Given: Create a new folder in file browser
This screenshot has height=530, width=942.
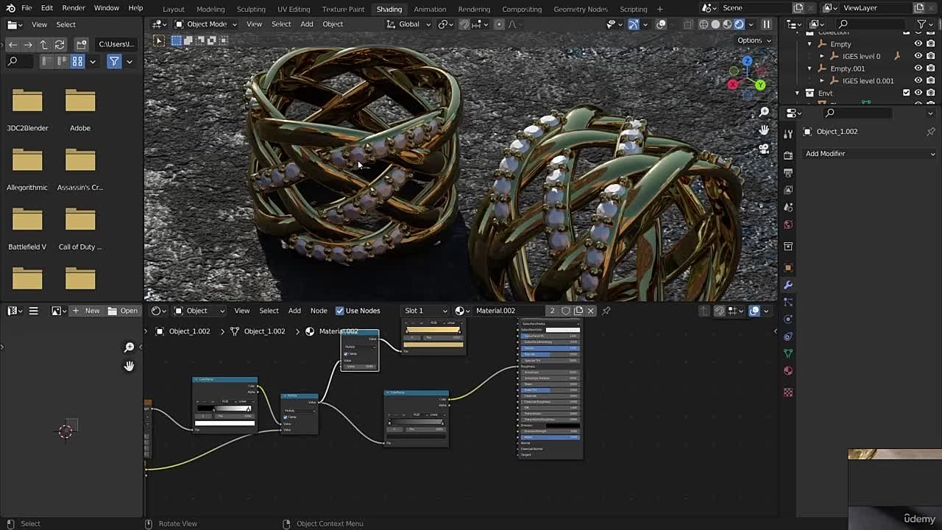Looking at the screenshot, I should 81,44.
